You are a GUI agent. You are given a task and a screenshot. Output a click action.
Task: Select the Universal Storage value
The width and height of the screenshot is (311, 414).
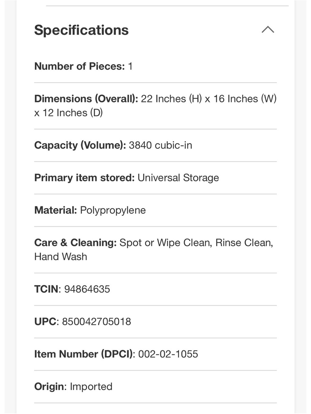coord(178,178)
